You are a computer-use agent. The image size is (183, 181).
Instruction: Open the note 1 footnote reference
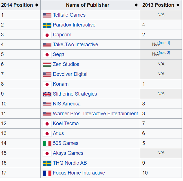tap(164, 43)
